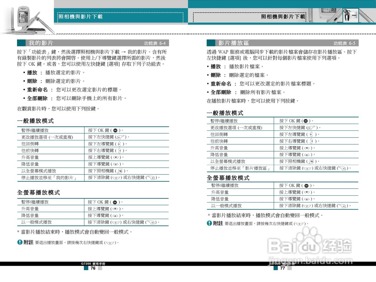This screenshot has width=376, height=282.
Task: Click left navigation key icon in page 76 往回倒轉 row
Action: 119,144
